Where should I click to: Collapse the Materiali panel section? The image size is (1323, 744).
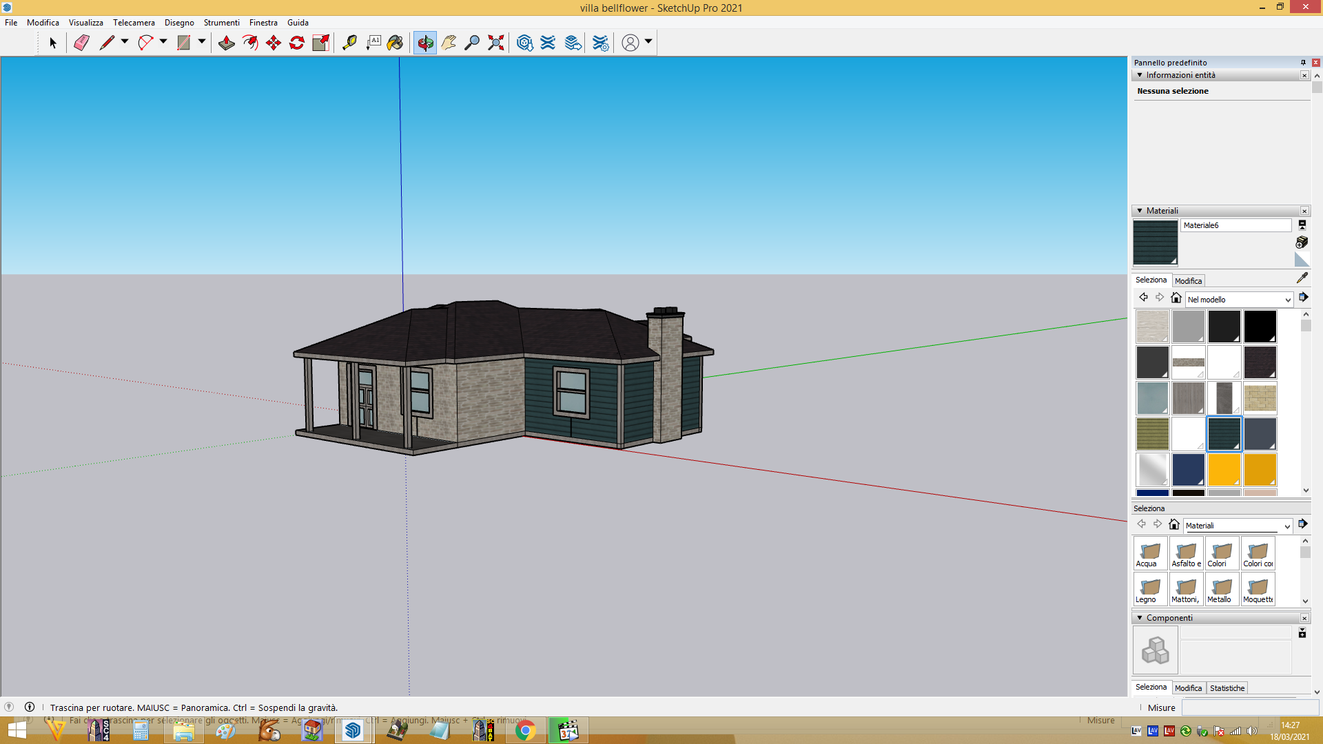[x=1140, y=211]
